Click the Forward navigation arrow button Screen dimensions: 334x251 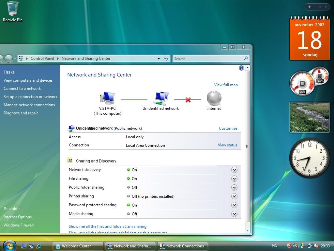[8, 58]
